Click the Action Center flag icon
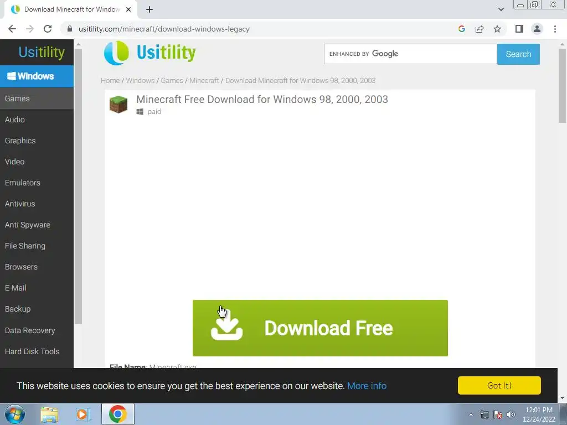This screenshot has height=425, width=567. pyautogui.click(x=498, y=414)
